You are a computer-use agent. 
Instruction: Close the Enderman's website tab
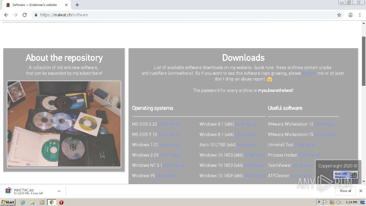[x=66, y=5]
